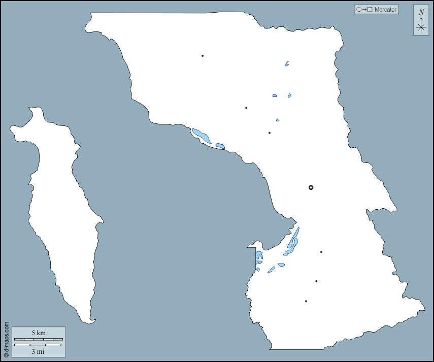434x362 pixels.
Task: Click the northernmost city dot
Action: (203, 56)
